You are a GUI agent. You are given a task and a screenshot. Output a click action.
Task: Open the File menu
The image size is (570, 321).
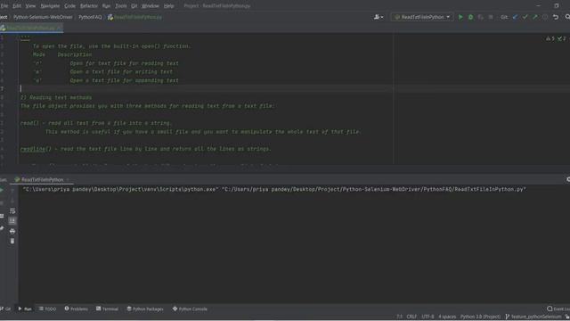click(x=4, y=6)
